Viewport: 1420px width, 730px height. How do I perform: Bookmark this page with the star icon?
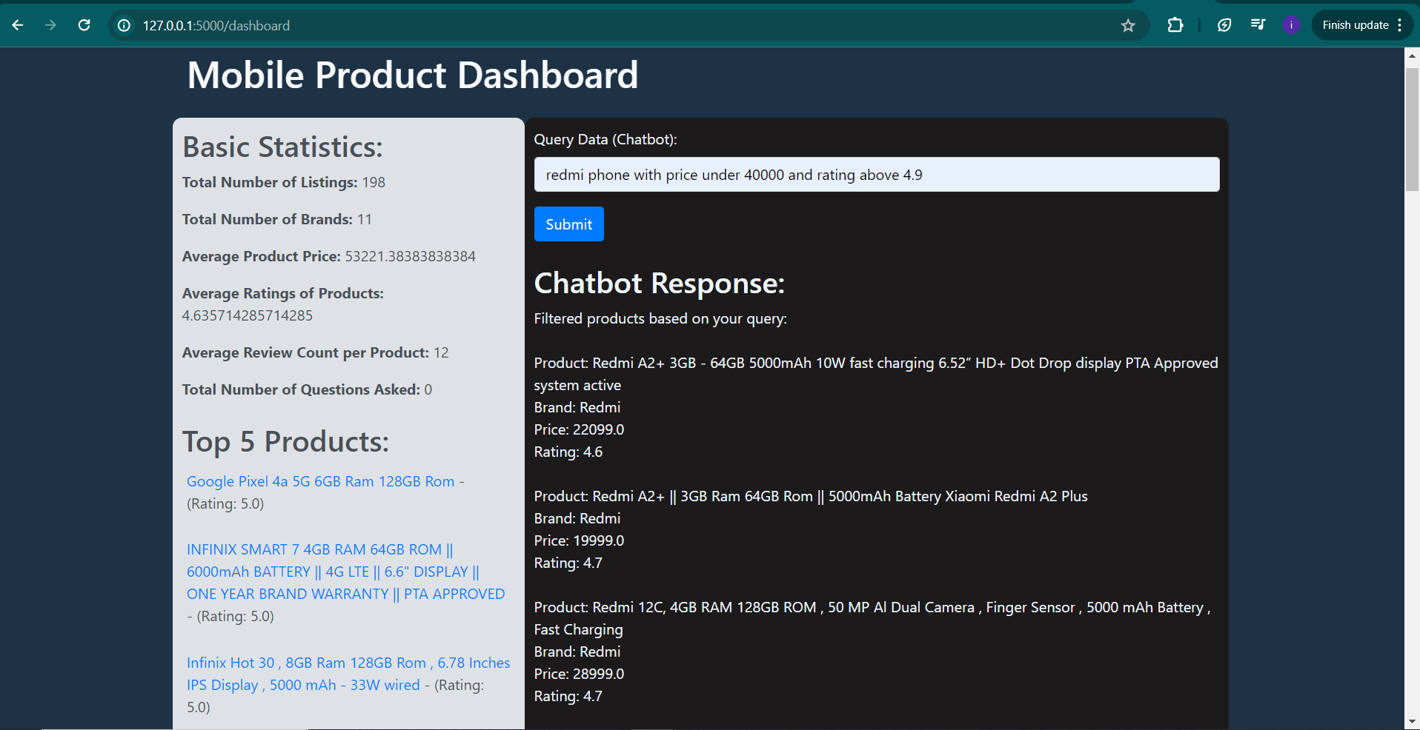(1127, 24)
